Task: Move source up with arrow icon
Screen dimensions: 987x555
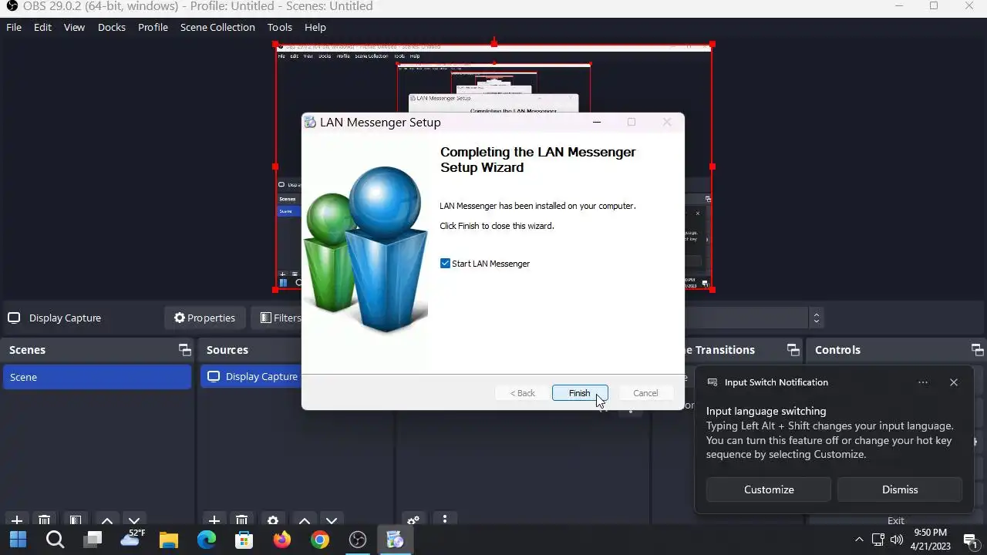Action: tap(305, 520)
